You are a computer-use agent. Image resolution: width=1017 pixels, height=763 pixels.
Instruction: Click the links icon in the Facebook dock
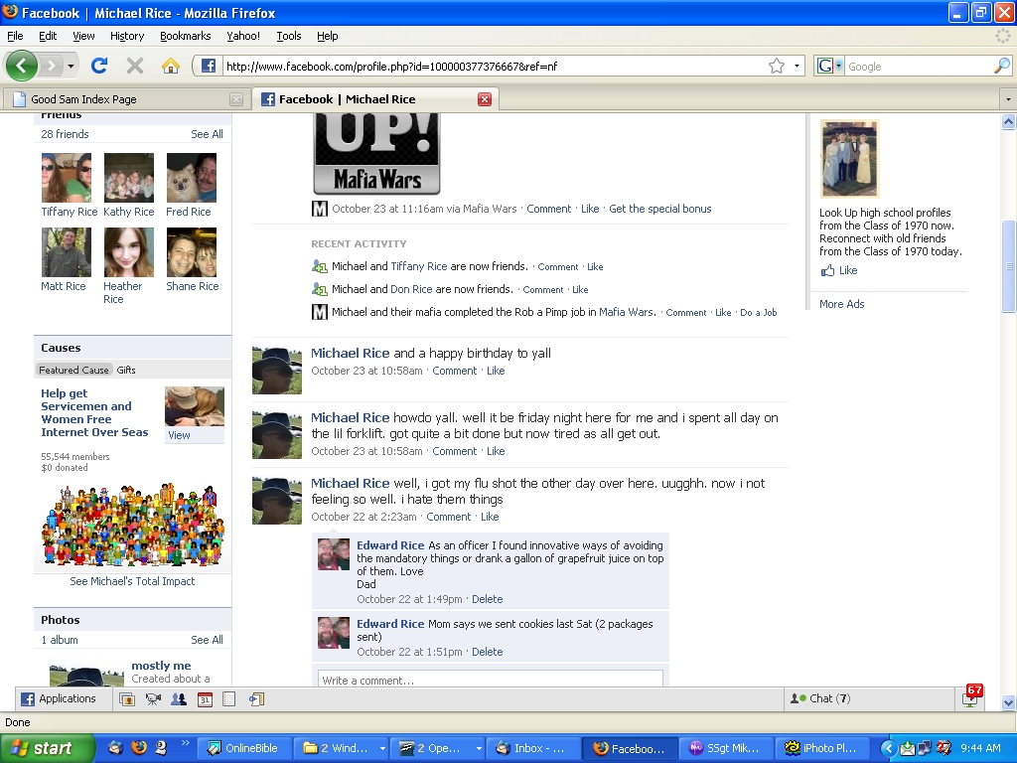(x=257, y=699)
